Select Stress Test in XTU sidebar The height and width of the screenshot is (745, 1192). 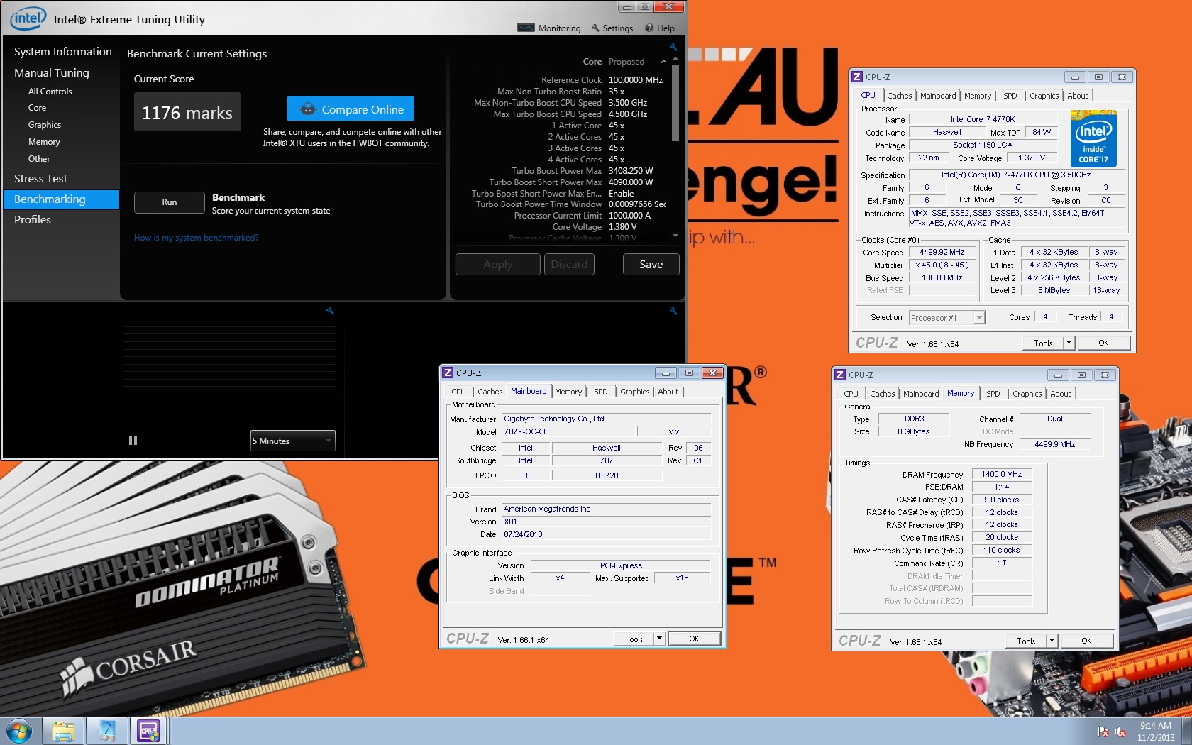pos(40,178)
